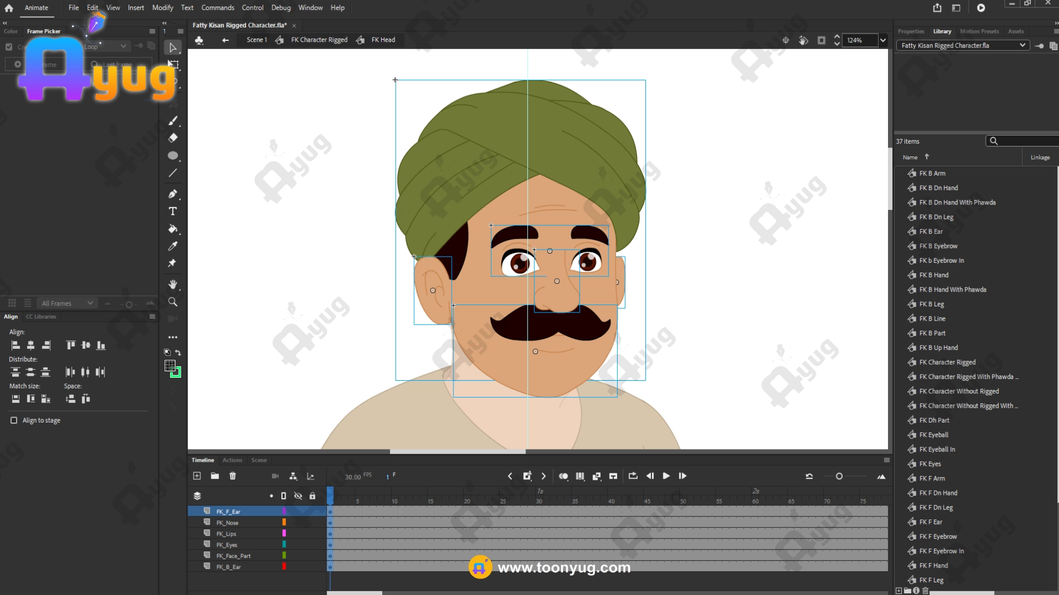This screenshot has width=1059, height=595.
Task: Enable Align to stage checkbox
Action: (14, 420)
